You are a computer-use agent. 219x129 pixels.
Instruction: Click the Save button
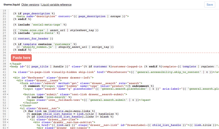210,5
